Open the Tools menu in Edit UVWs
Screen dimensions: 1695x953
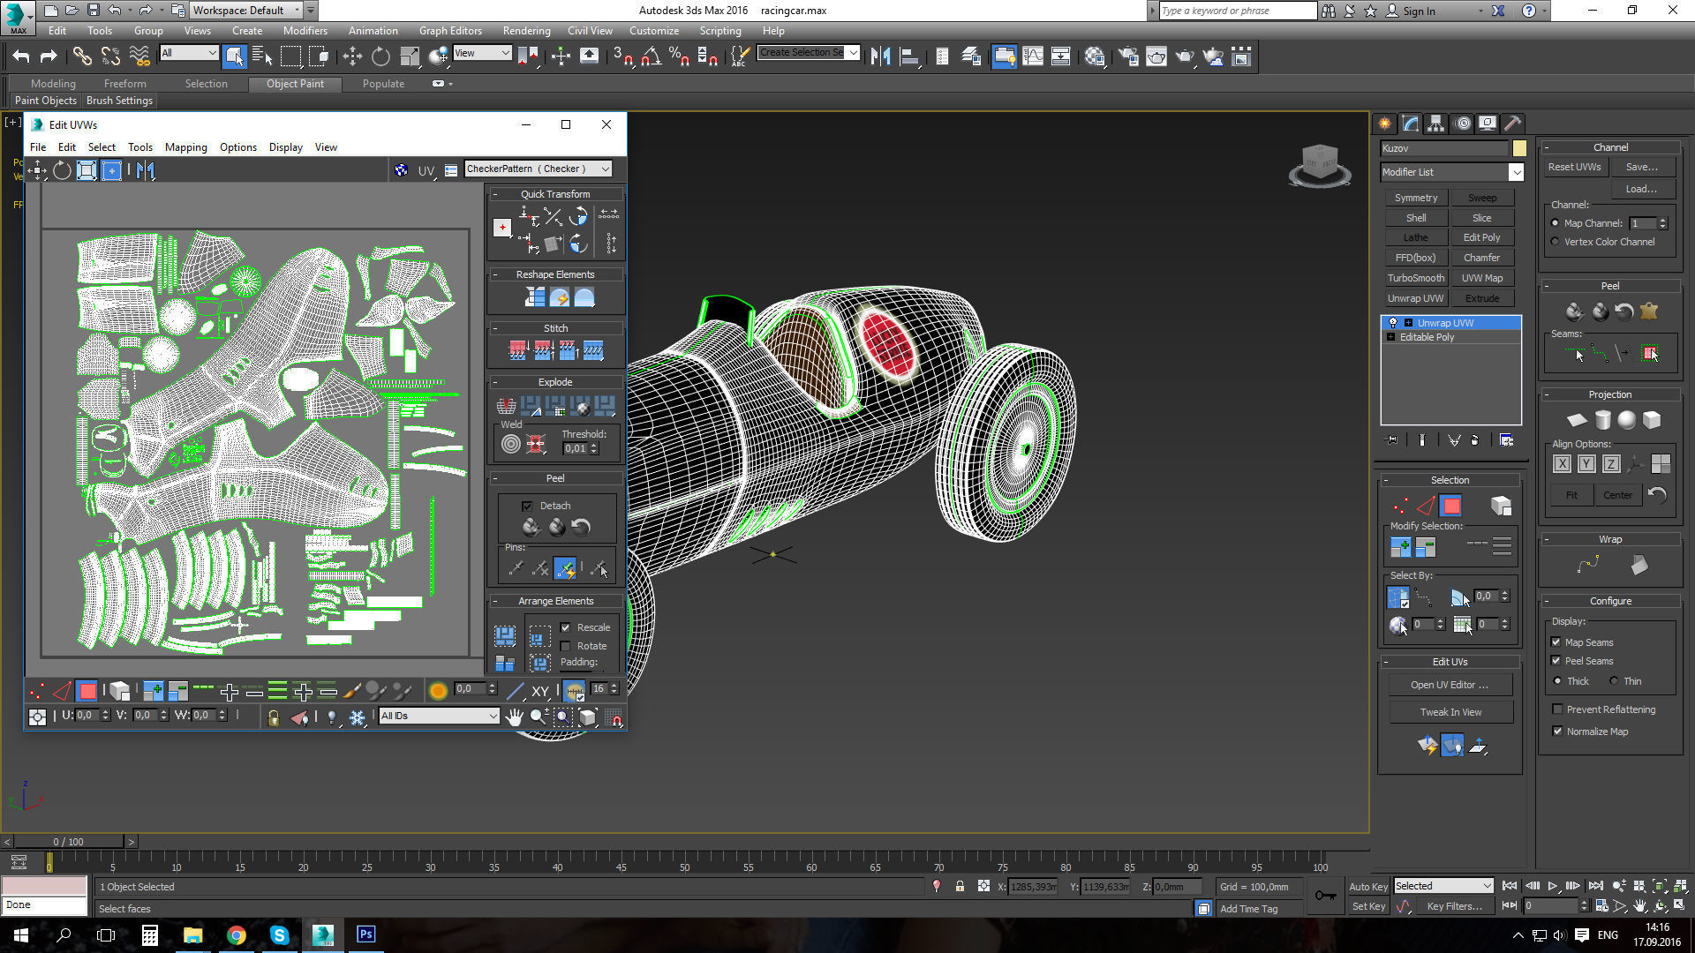(x=139, y=147)
